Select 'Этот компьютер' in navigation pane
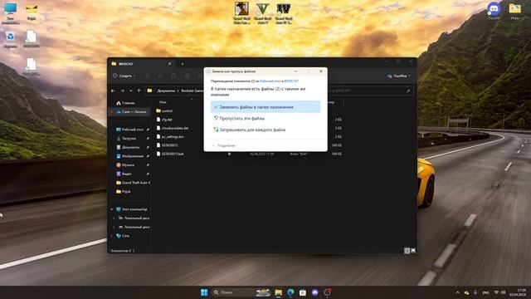Screen dimensions: 531x299 point(132,209)
